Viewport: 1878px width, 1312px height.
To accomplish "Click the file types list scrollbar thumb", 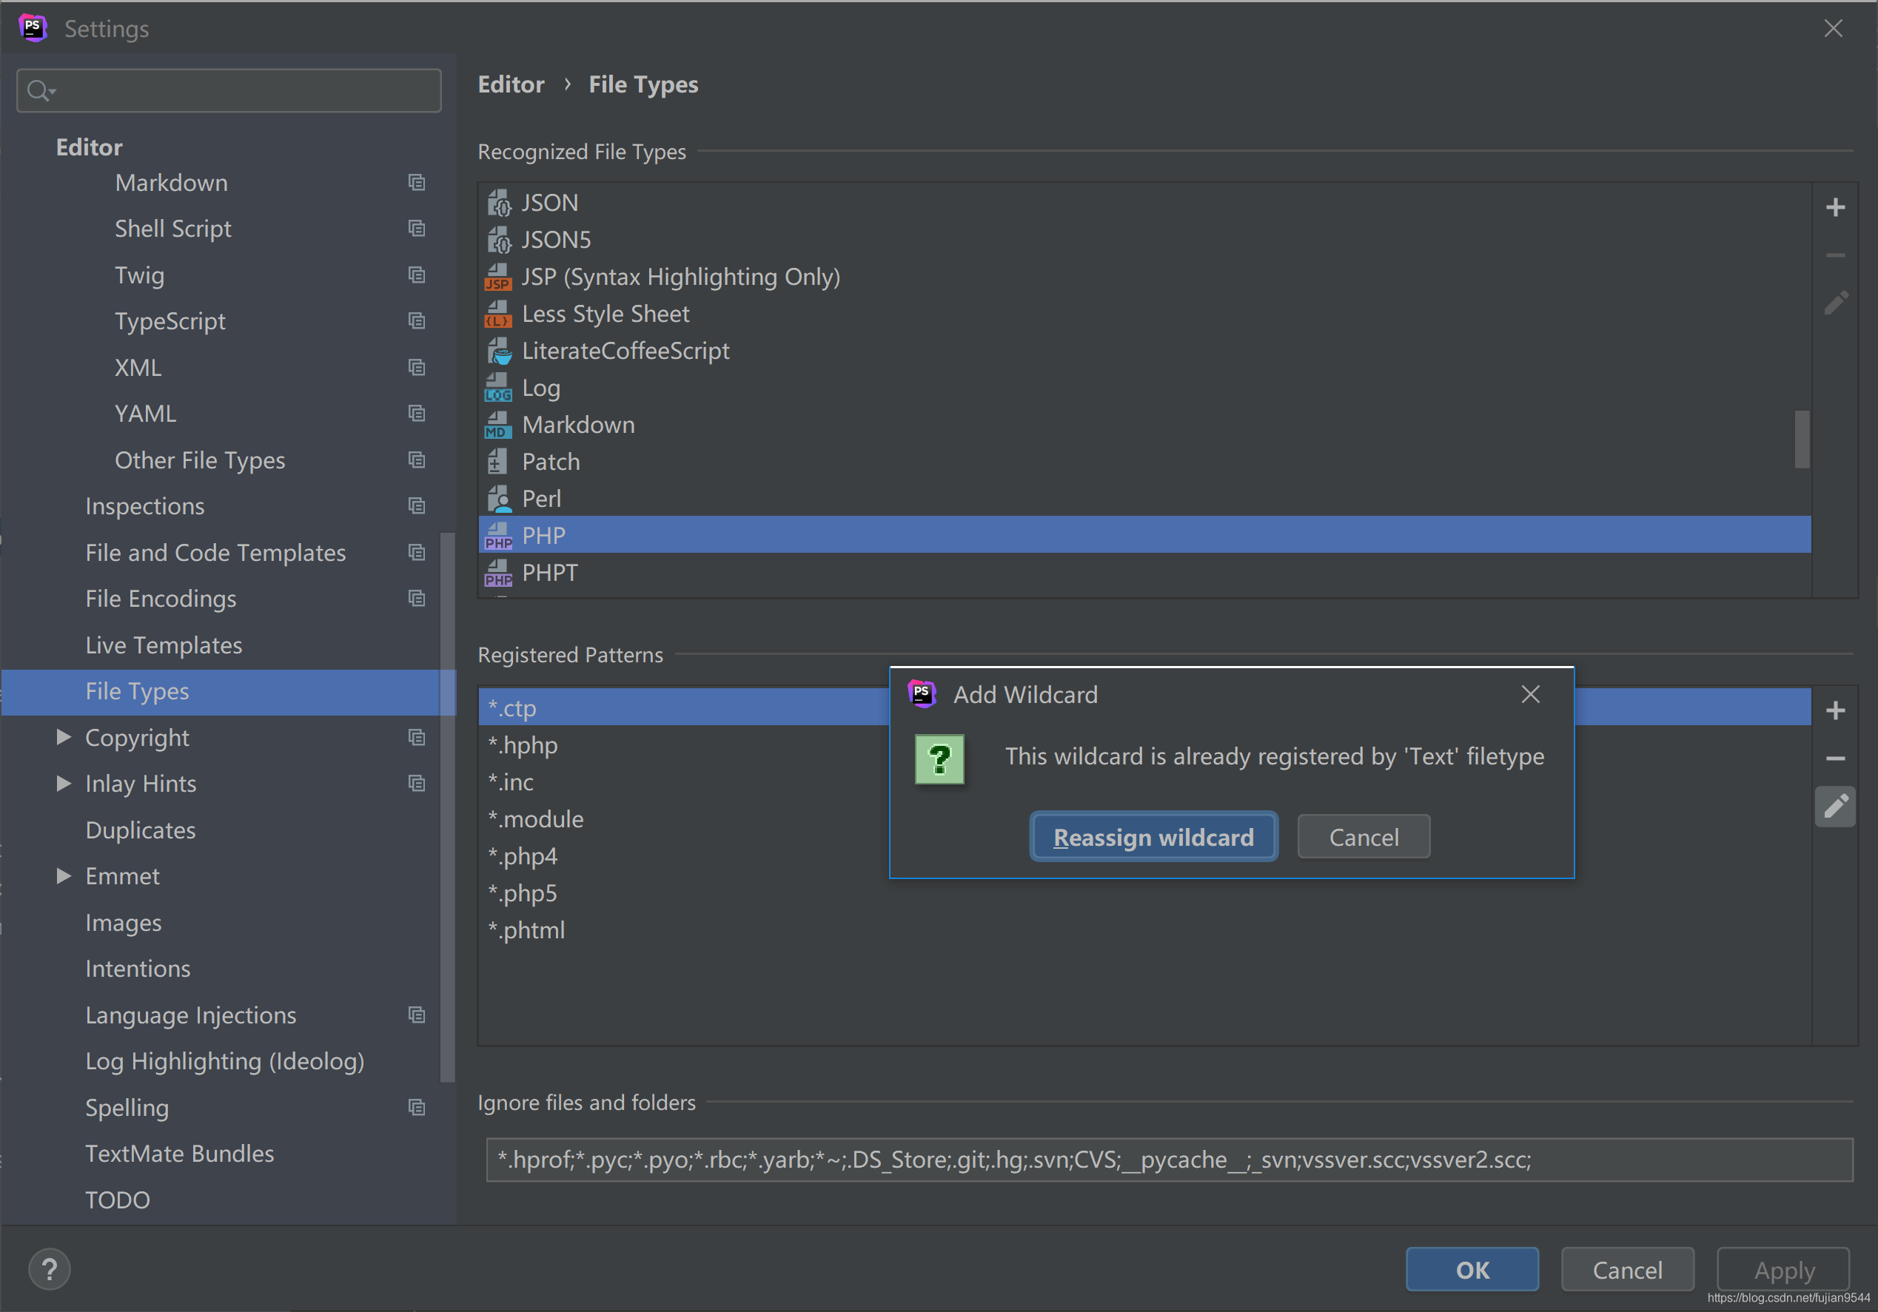I will point(1801,439).
